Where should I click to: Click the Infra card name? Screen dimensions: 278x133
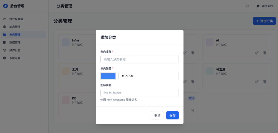(x=75, y=40)
